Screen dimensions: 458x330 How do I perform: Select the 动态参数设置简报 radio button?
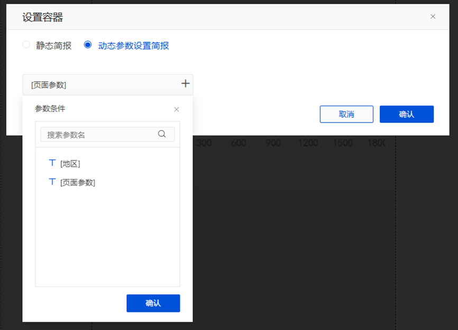88,44
